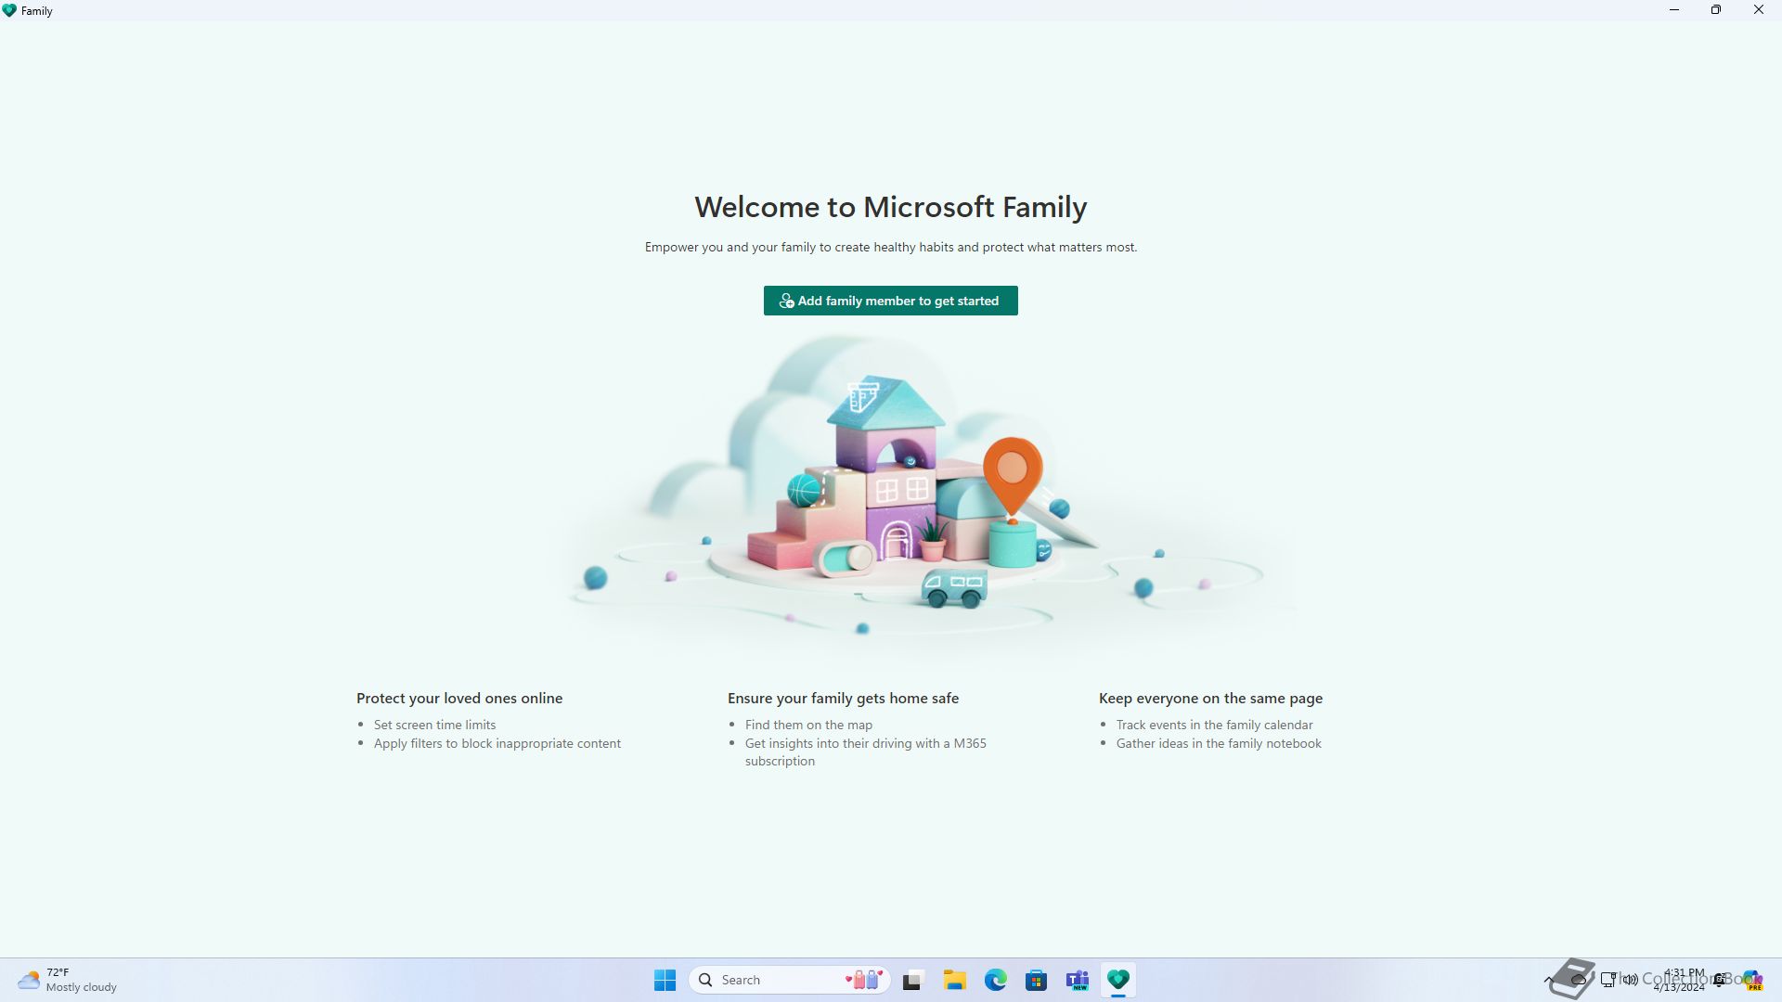Click the OneDrive cloud tray icon

click(1579, 981)
